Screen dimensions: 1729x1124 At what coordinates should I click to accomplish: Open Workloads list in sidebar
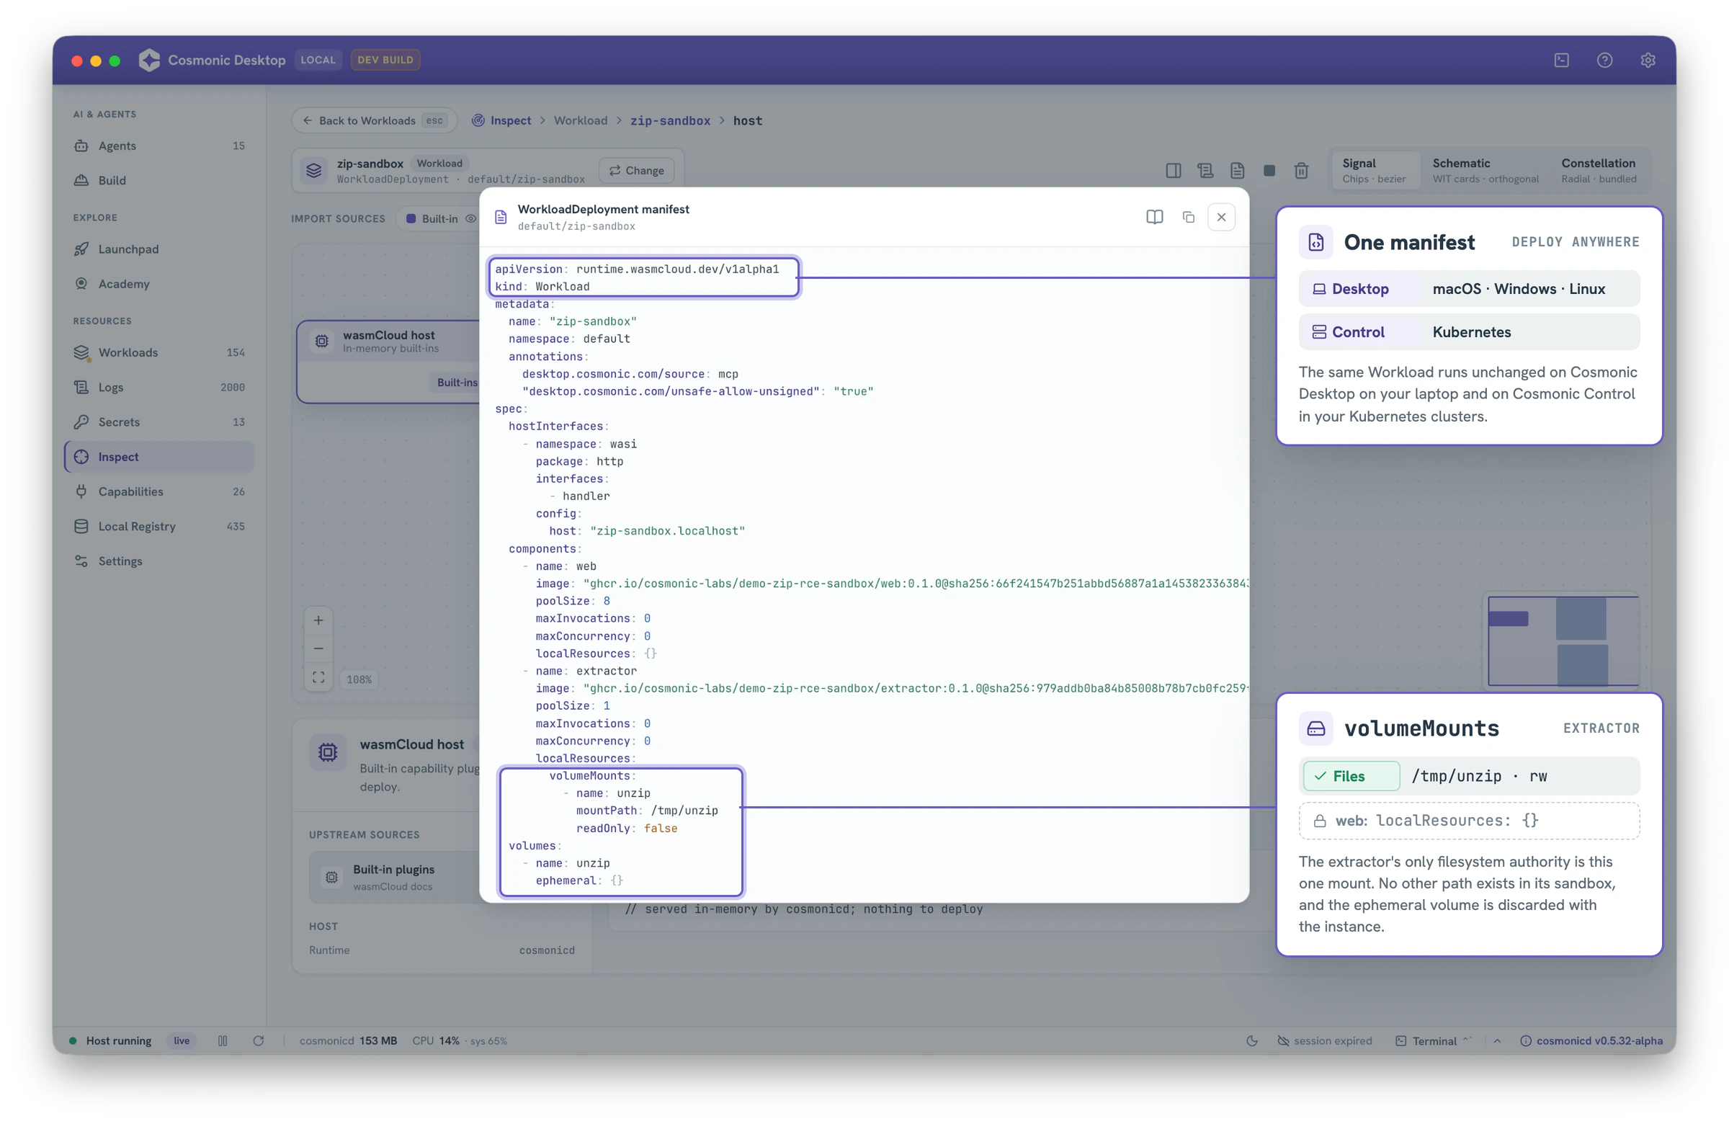point(159,352)
